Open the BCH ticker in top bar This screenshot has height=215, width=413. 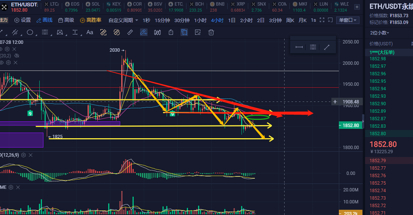click(197, 7)
